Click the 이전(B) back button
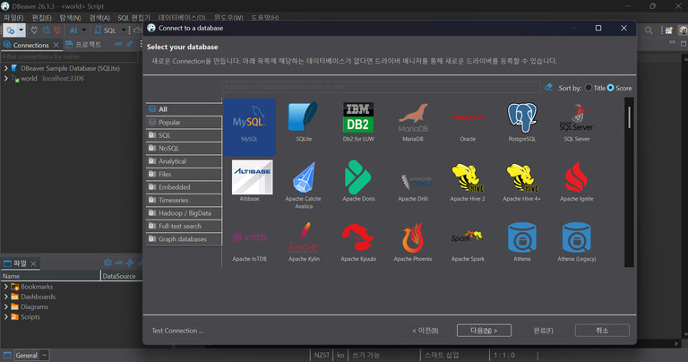688x362 pixels. (x=426, y=331)
